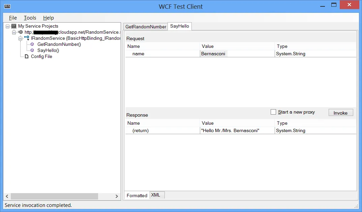Open the Help menu
The image size is (362, 212).
pos(49,18)
